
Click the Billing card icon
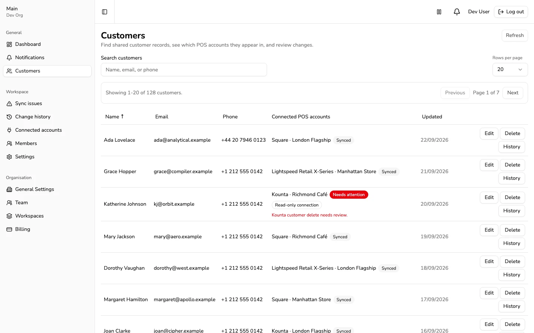pyautogui.click(x=9, y=229)
